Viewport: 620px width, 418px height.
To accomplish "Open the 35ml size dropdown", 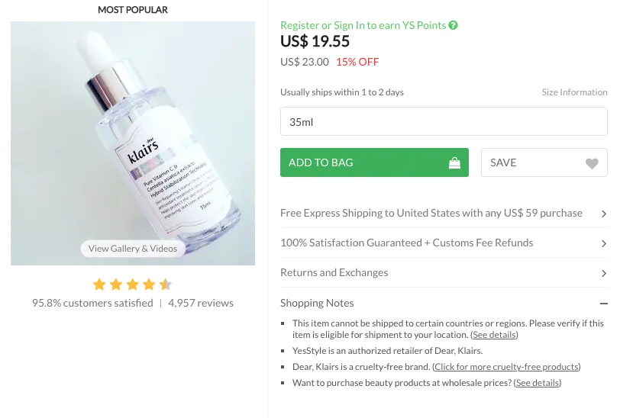I will coord(444,122).
